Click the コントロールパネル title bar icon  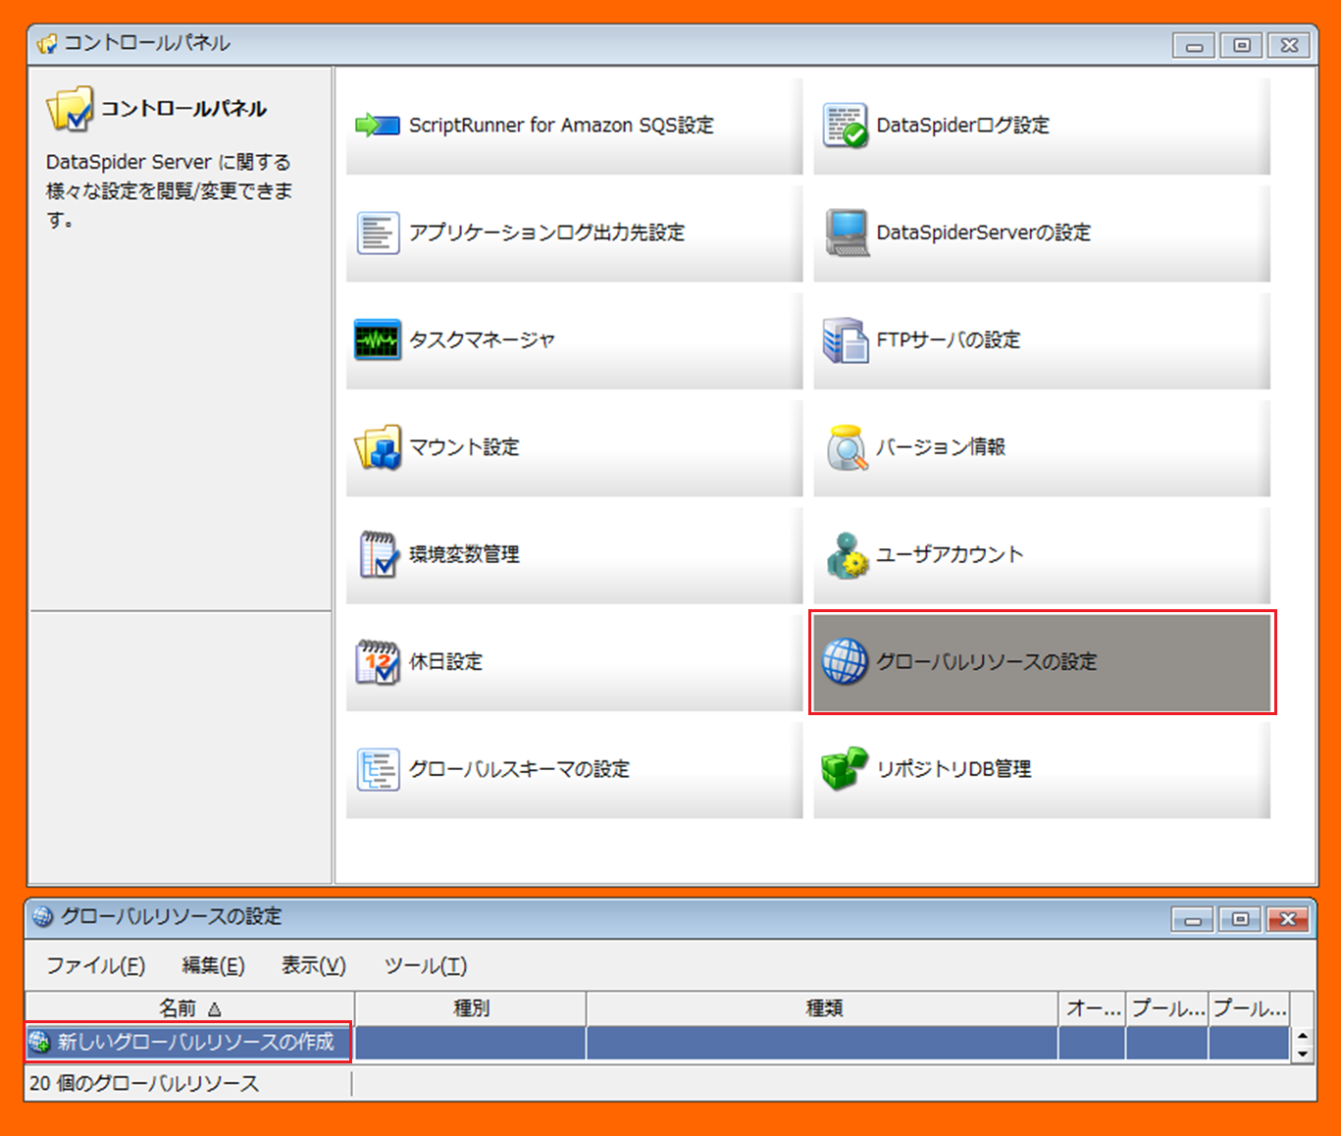click(46, 43)
